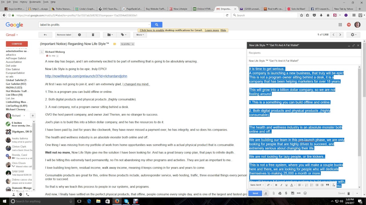The height and width of the screenshot is (205, 366).
Task: Remove formatting icon in compose toolbar
Action: [333, 185]
